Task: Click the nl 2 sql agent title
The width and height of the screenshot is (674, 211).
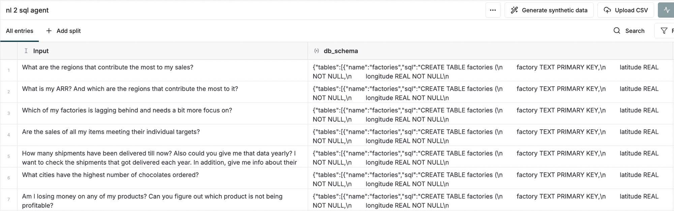Action: [x=27, y=10]
